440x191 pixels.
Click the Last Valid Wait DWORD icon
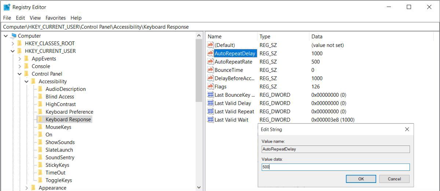point(210,120)
